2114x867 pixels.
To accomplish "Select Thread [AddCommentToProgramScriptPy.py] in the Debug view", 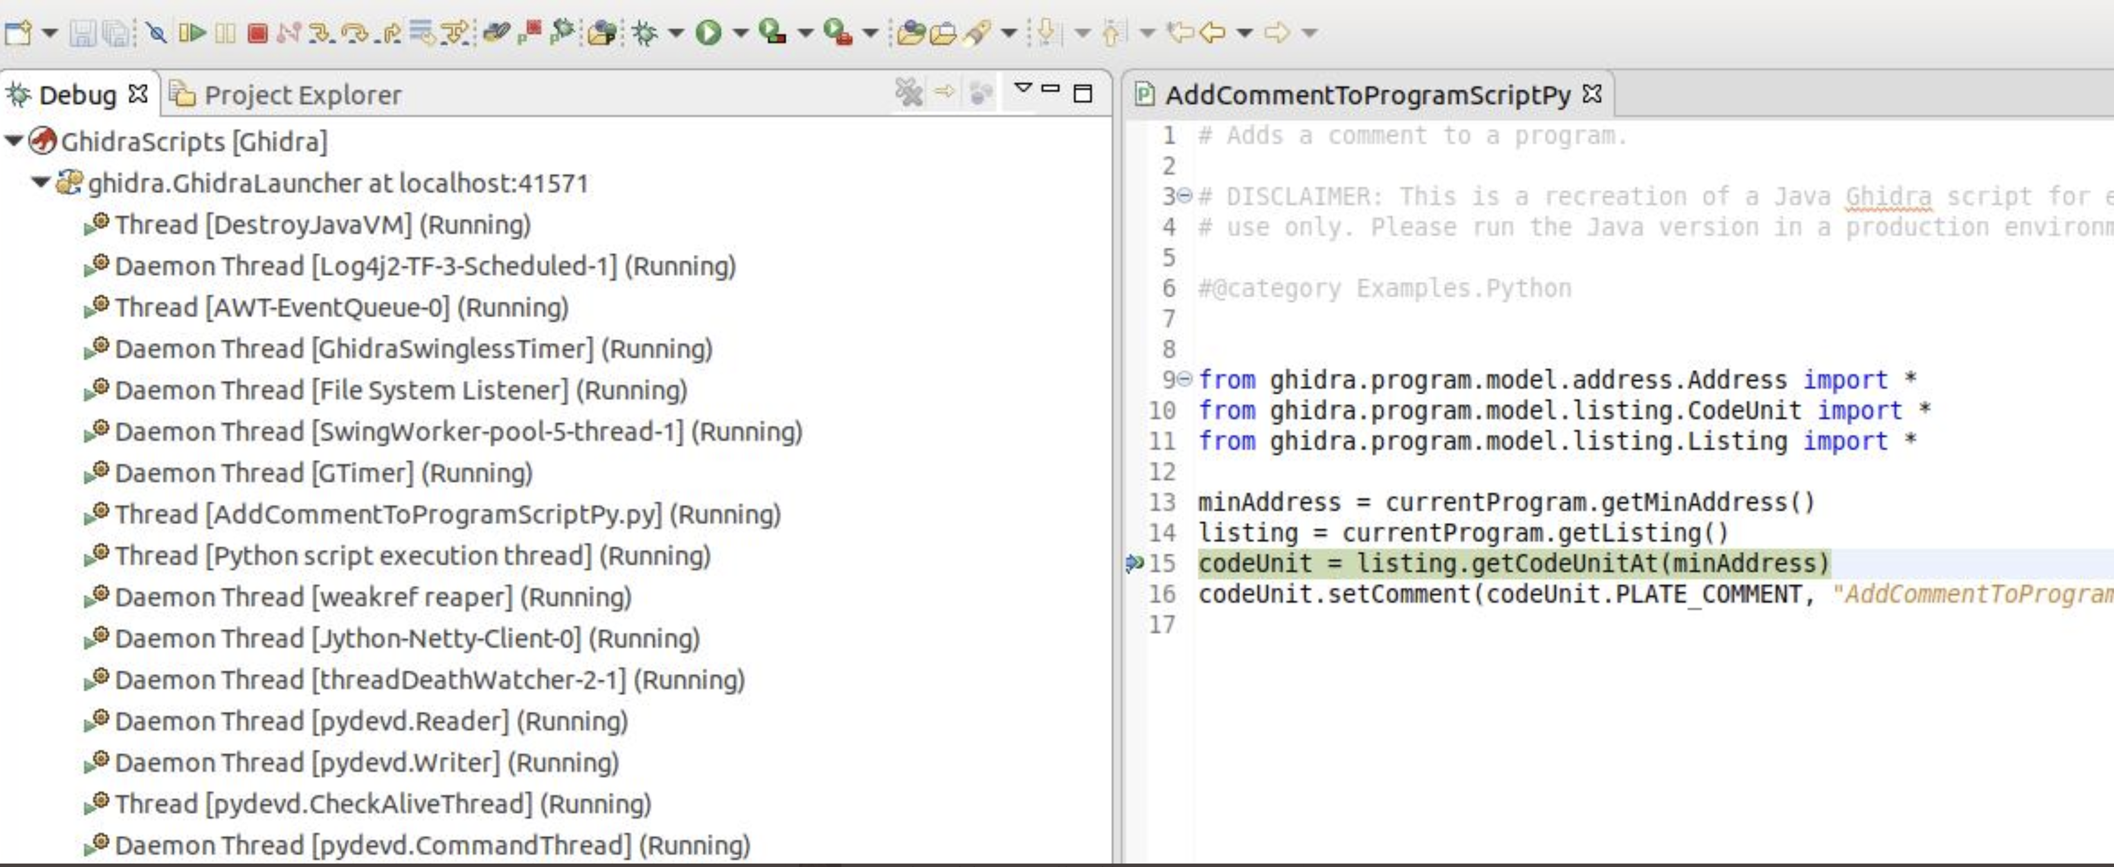I will [447, 515].
